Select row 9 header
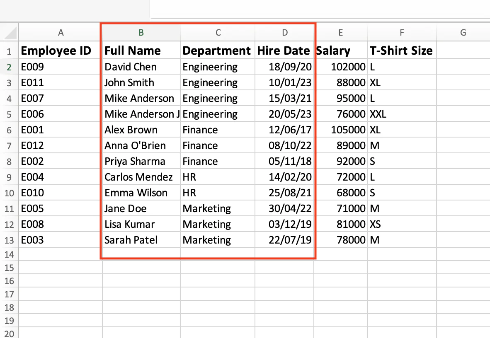Image resolution: width=490 pixels, height=338 pixels. click(9, 177)
